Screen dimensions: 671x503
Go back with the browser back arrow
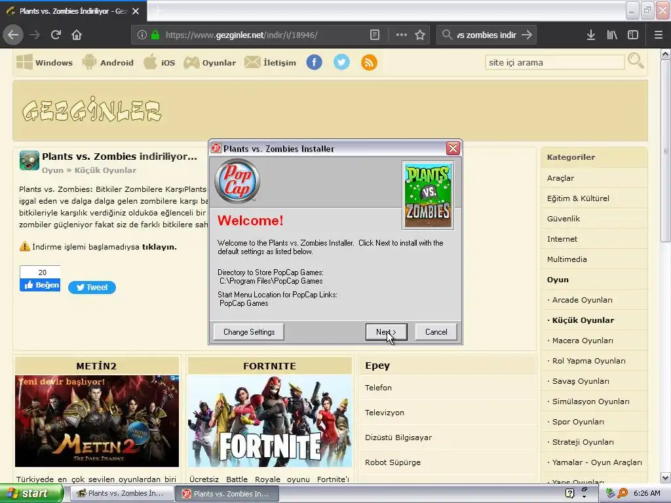[13, 35]
